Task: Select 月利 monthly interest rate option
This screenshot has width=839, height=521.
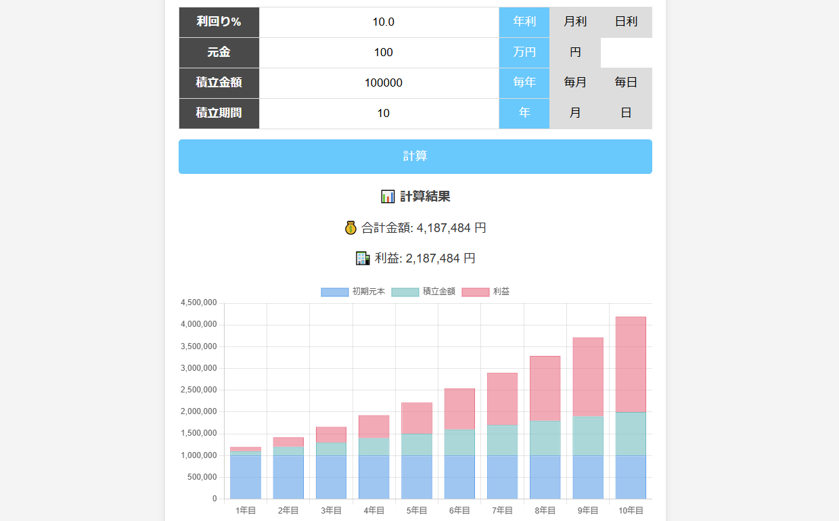Action: [575, 22]
